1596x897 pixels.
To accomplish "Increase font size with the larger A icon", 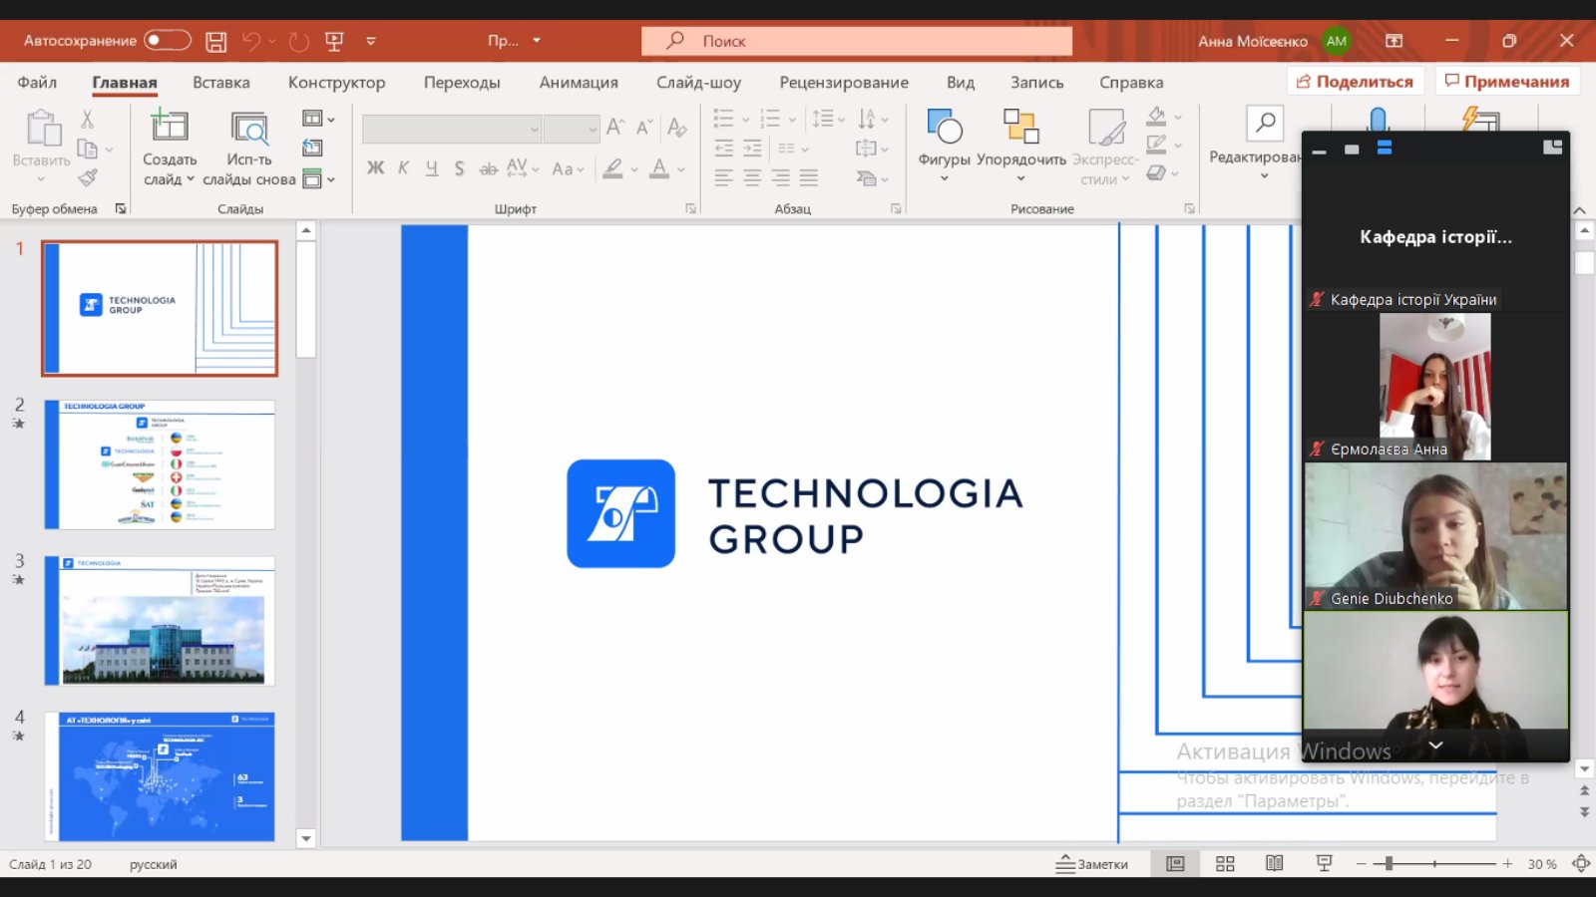I will pyautogui.click(x=615, y=127).
